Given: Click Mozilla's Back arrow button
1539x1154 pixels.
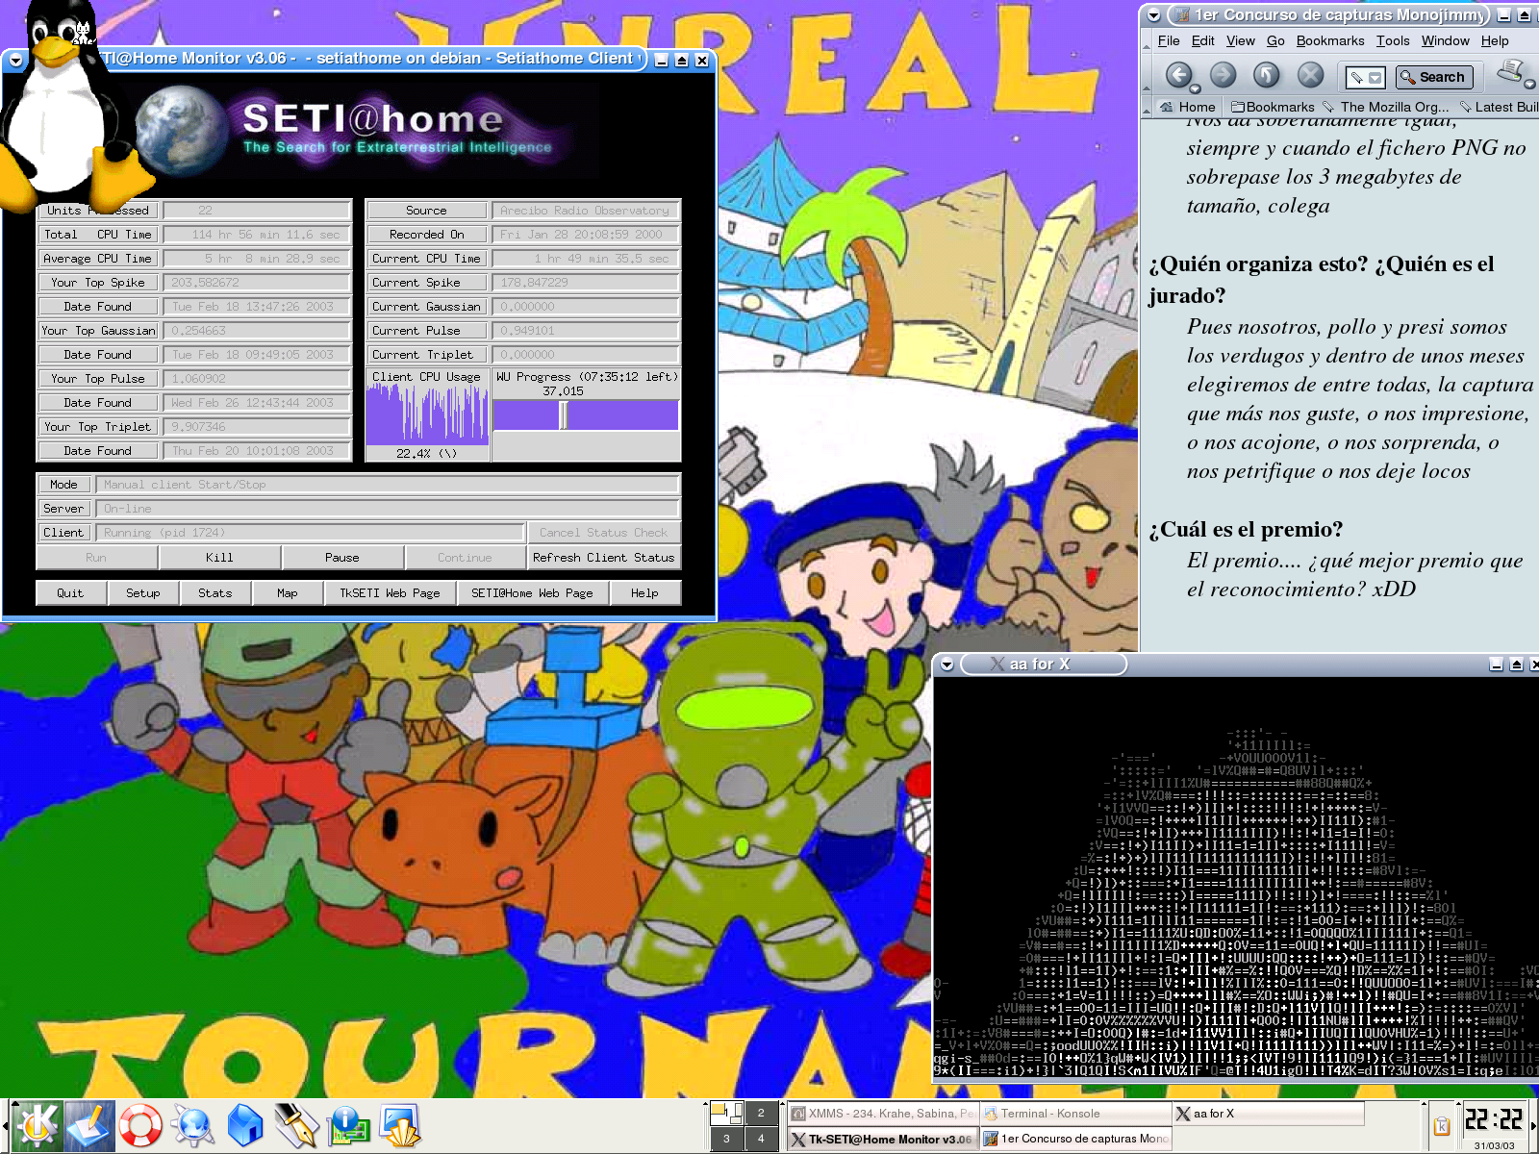Looking at the screenshot, I should 1177,75.
